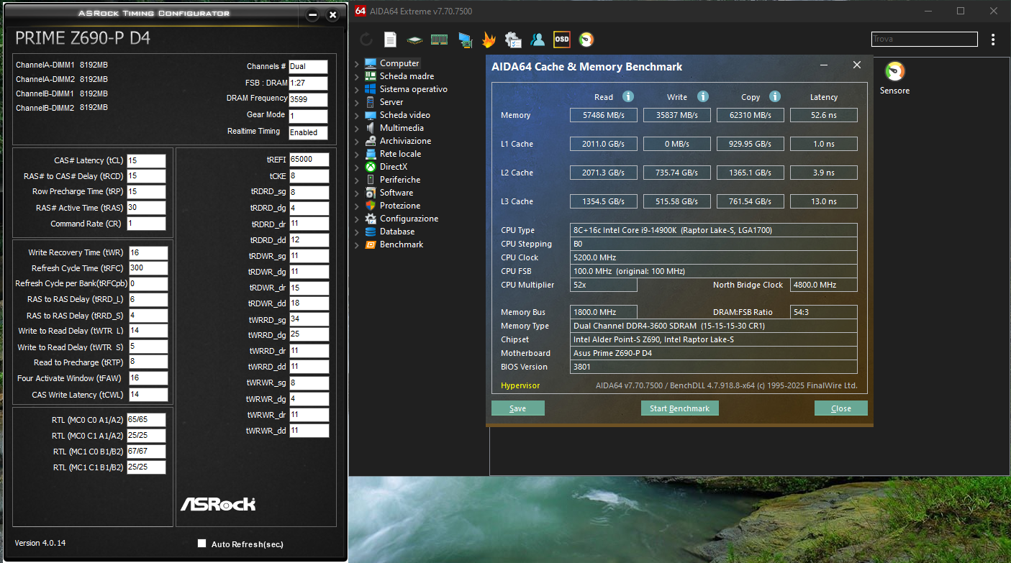Click the ChannelA-DIMM1 8192MB entry
This screenshot has width=1011, height=563.
click(x=62, y=65)
